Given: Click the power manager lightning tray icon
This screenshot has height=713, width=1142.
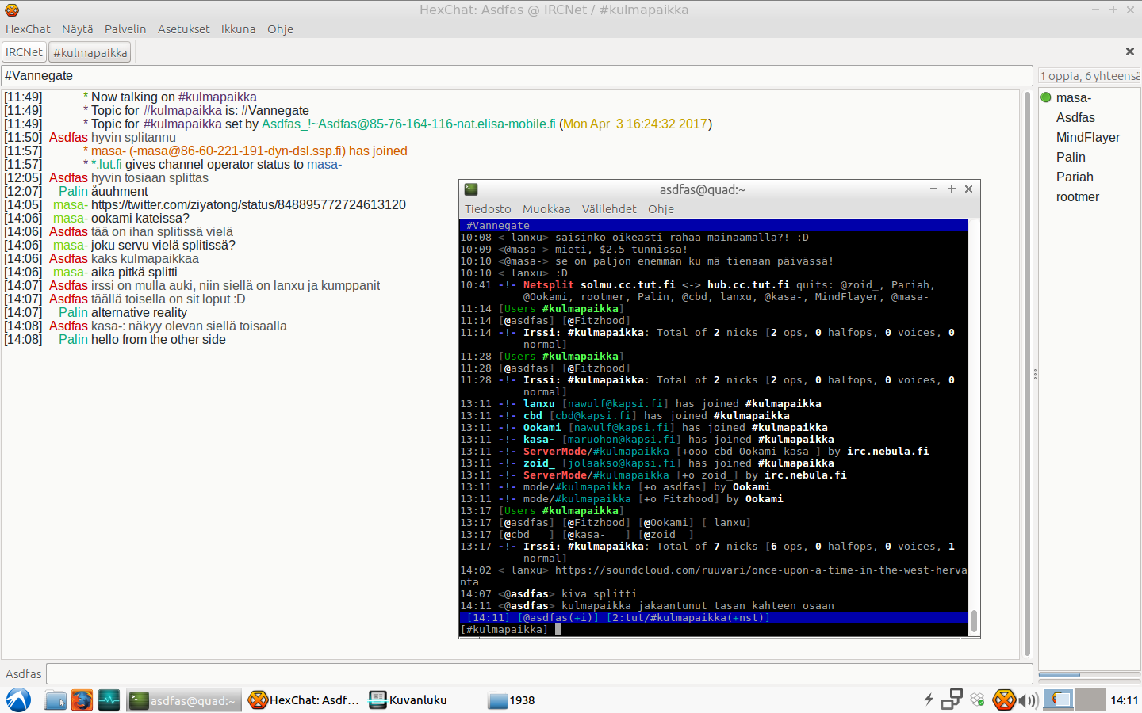Looking at the screenshot, I should point(928,700).
